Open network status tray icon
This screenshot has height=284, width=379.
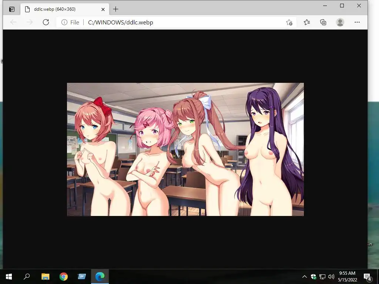tap(322, 277)
